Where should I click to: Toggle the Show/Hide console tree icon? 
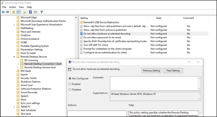(x=18, y=12)
